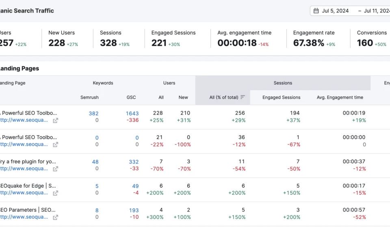The height and width of the screenshot is (227, 390).
Task: Open external link icon for Try a free plugin row
Action: click(x=56, y=169)
